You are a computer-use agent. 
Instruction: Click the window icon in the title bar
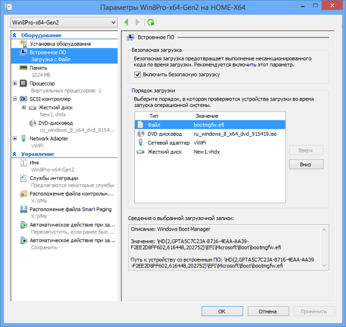point(8,7)
